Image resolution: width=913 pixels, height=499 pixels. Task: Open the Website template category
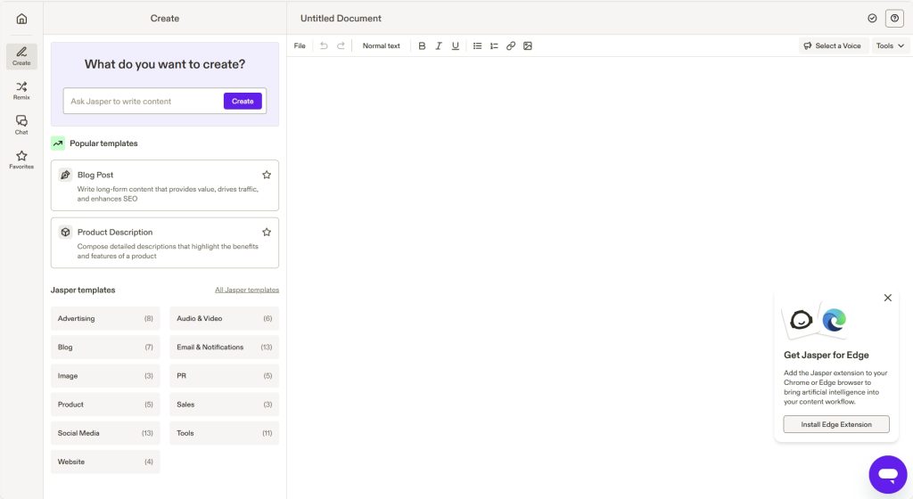[x=105, y=462]
